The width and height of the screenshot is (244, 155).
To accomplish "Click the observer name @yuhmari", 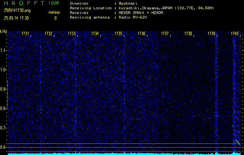I will point(128,3).
